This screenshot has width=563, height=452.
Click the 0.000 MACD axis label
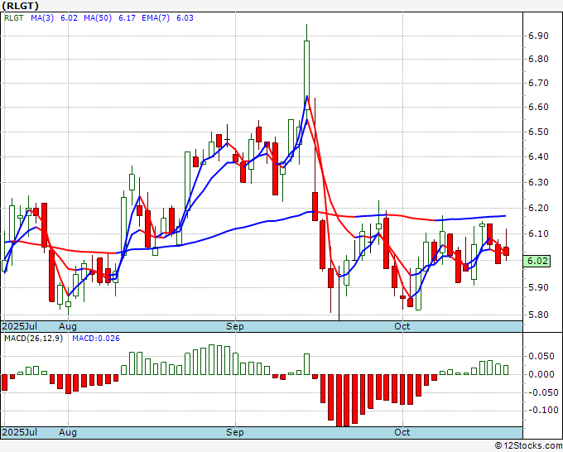541,374
